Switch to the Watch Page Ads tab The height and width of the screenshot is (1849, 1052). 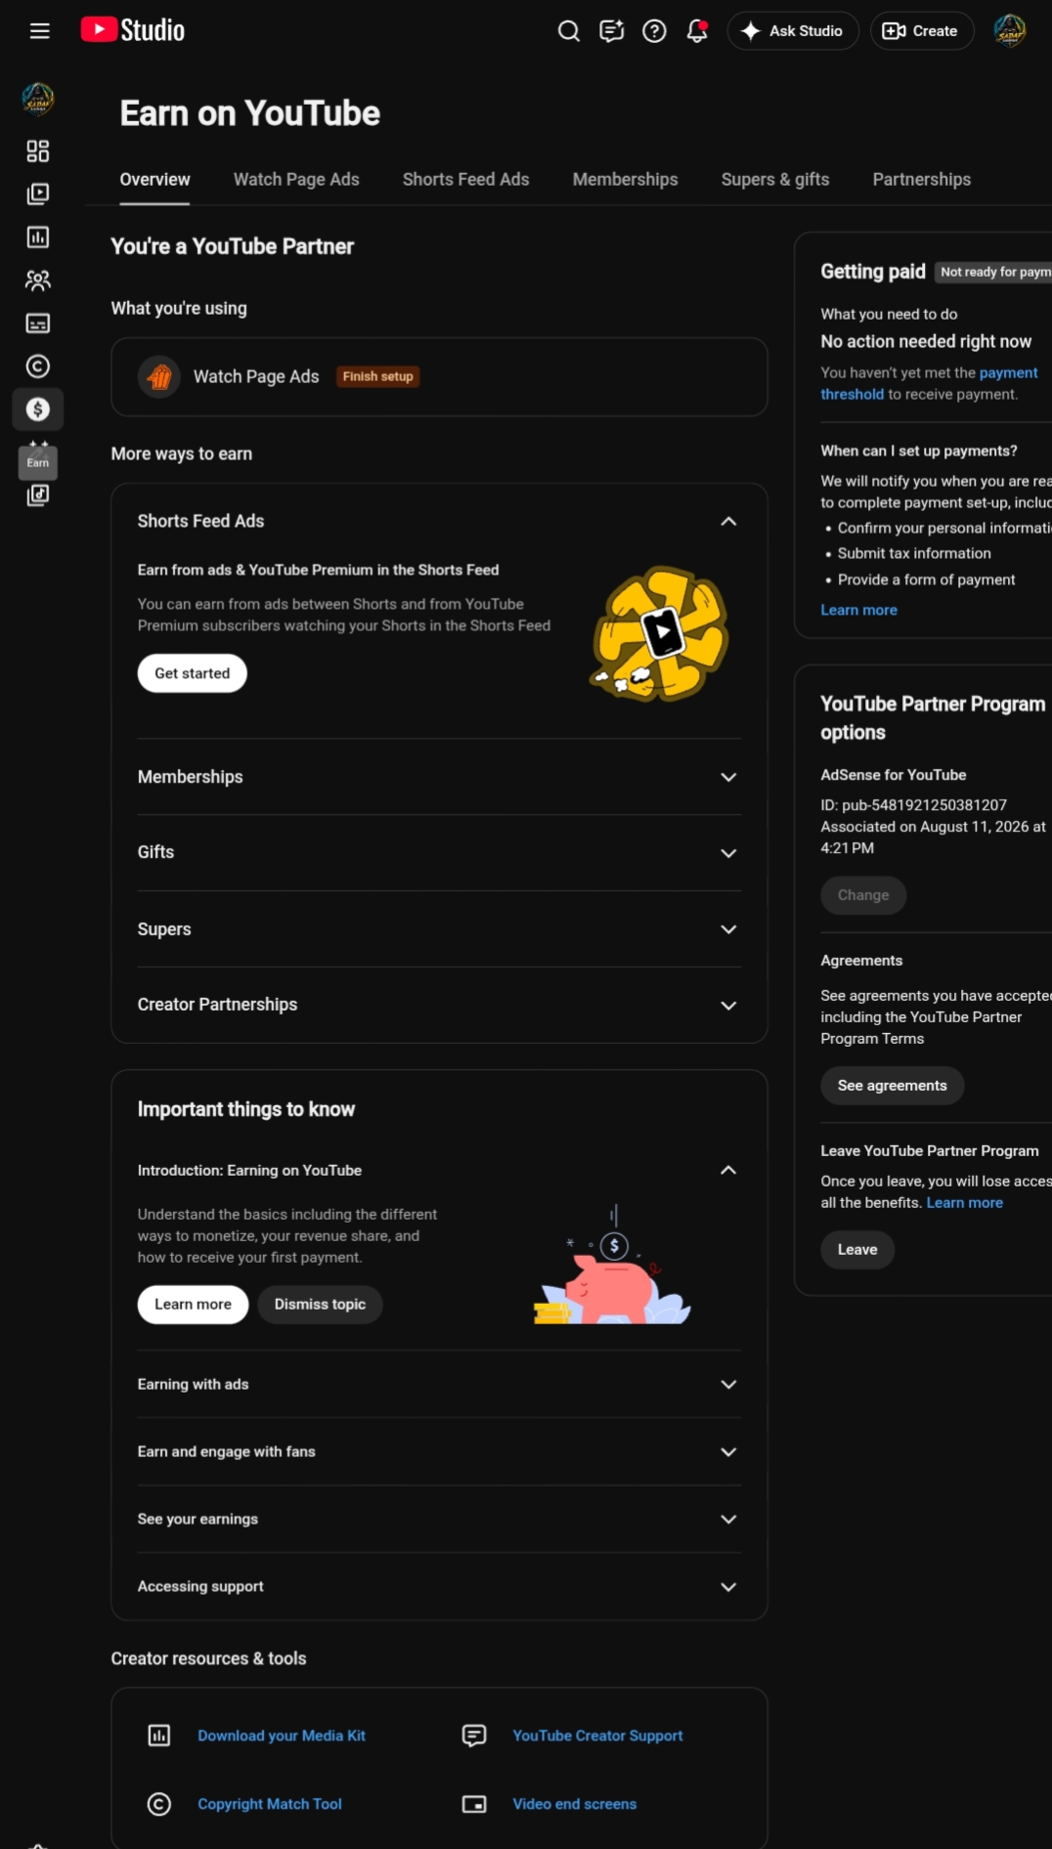[296, 180]
